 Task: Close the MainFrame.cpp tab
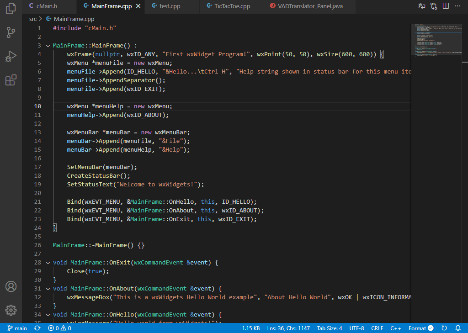138,6
